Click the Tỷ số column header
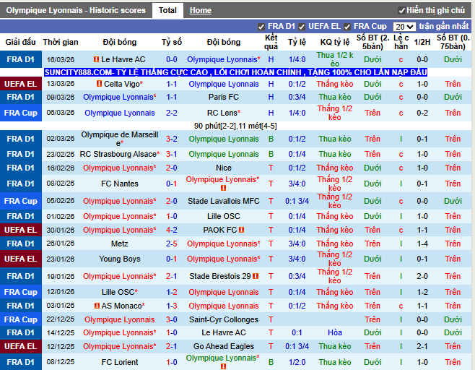 click(x=171, y=42)
